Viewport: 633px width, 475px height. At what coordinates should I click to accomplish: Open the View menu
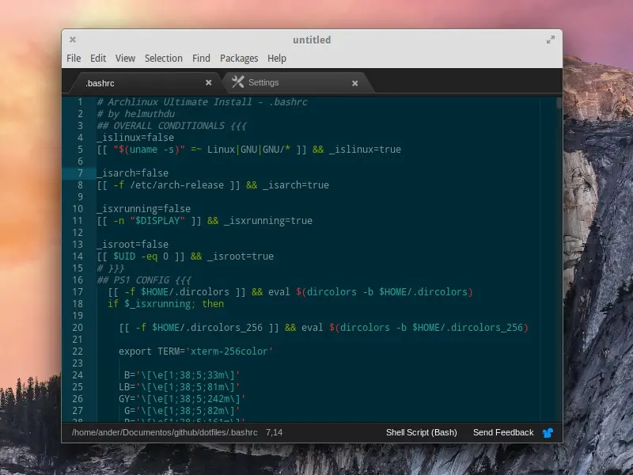pyautogui.click(x=125, y=58)
